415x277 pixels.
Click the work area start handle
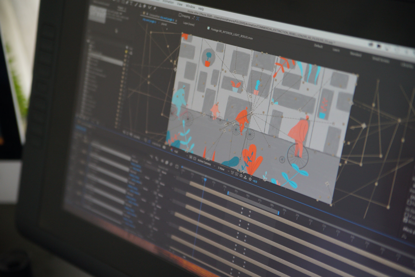228,193
